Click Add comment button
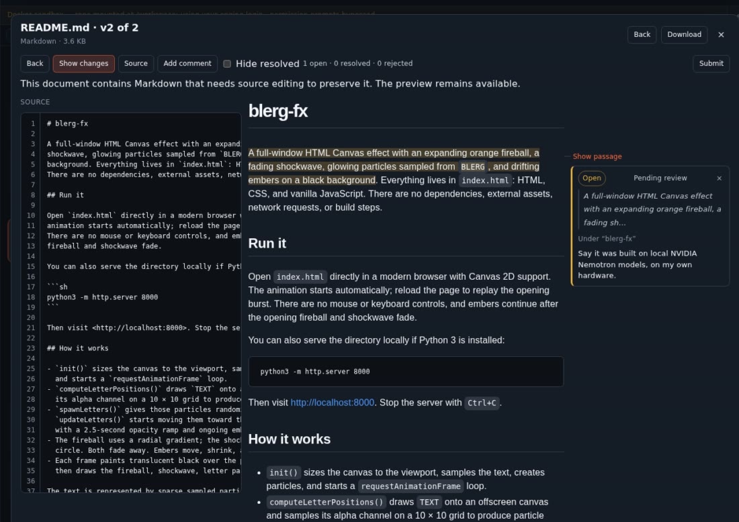 pyautogui.click(x=187, y=64)
